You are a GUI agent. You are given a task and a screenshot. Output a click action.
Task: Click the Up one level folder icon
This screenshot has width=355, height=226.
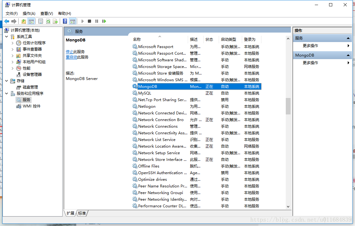click(x=23, y=21)
